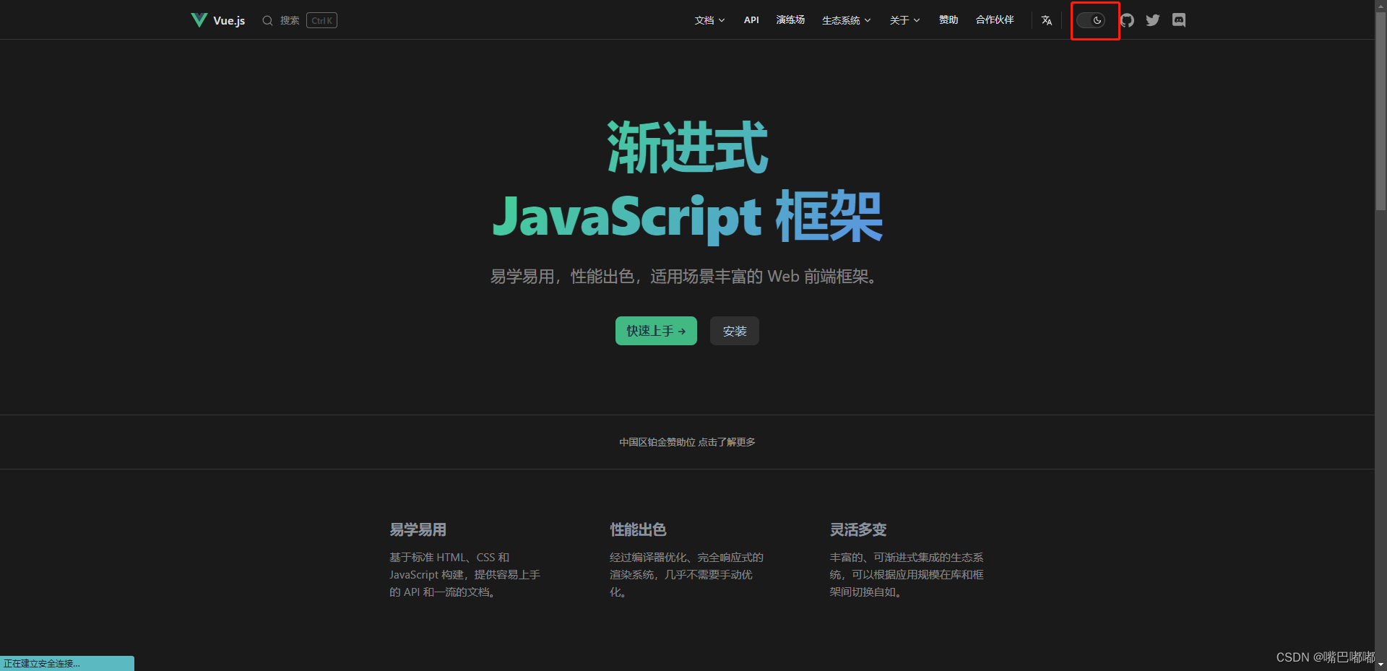Click the search input field
1387x671 pixels.
click(x=289, y=20)
